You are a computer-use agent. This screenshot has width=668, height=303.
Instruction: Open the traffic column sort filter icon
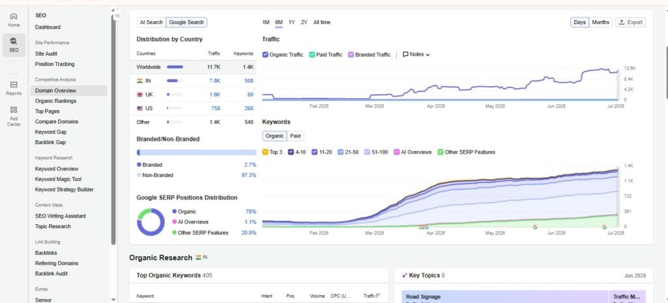click(378, 296)
